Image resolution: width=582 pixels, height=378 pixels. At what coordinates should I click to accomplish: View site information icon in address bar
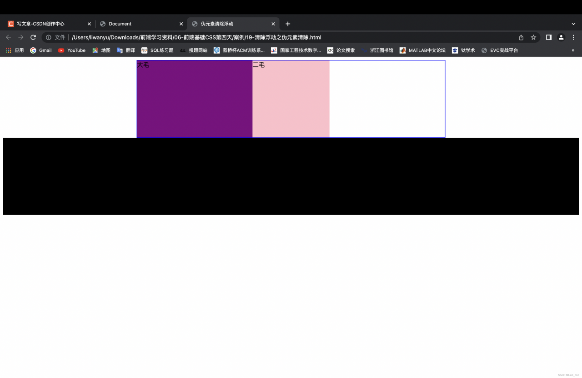click(x=49, y=37)
